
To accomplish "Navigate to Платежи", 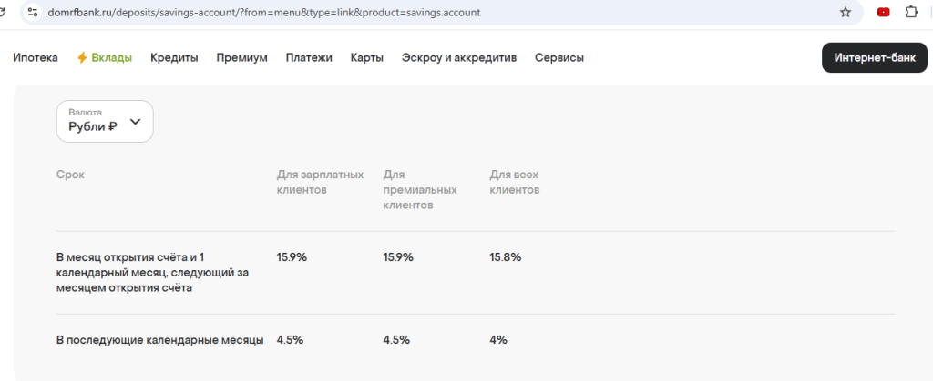I will (x=309, y=57).
